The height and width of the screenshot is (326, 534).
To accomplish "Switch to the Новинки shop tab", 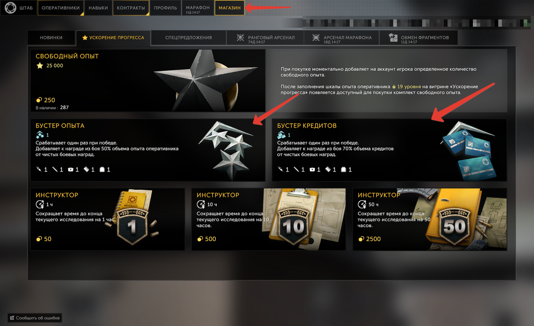I will (51, 38).
